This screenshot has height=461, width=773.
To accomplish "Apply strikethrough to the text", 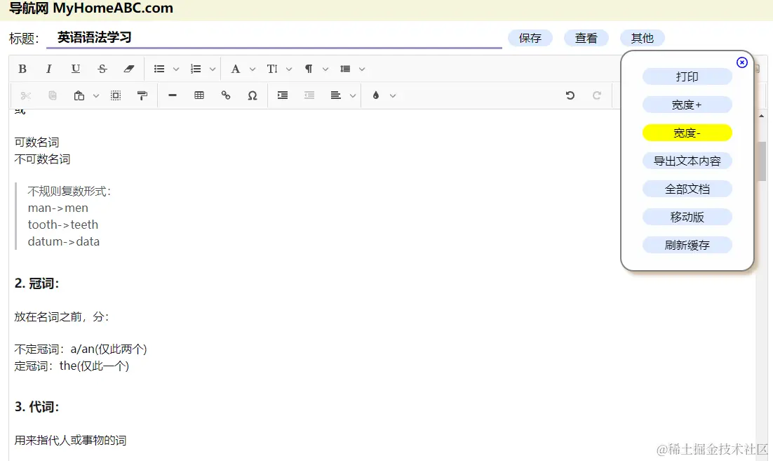I will [x=102, y=68].
